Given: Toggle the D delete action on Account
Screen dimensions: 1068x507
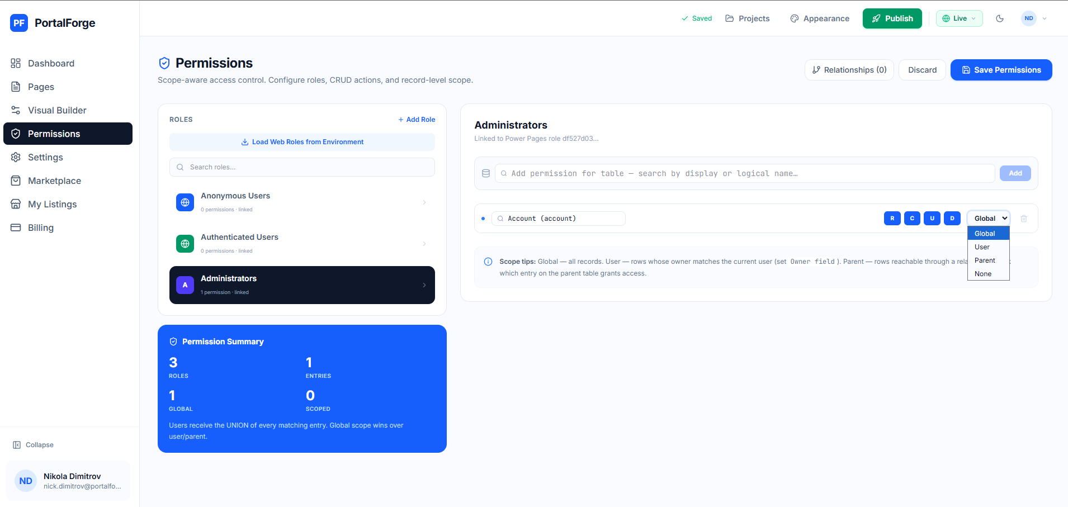Looking at the screenshot, I should click(952, 218).
